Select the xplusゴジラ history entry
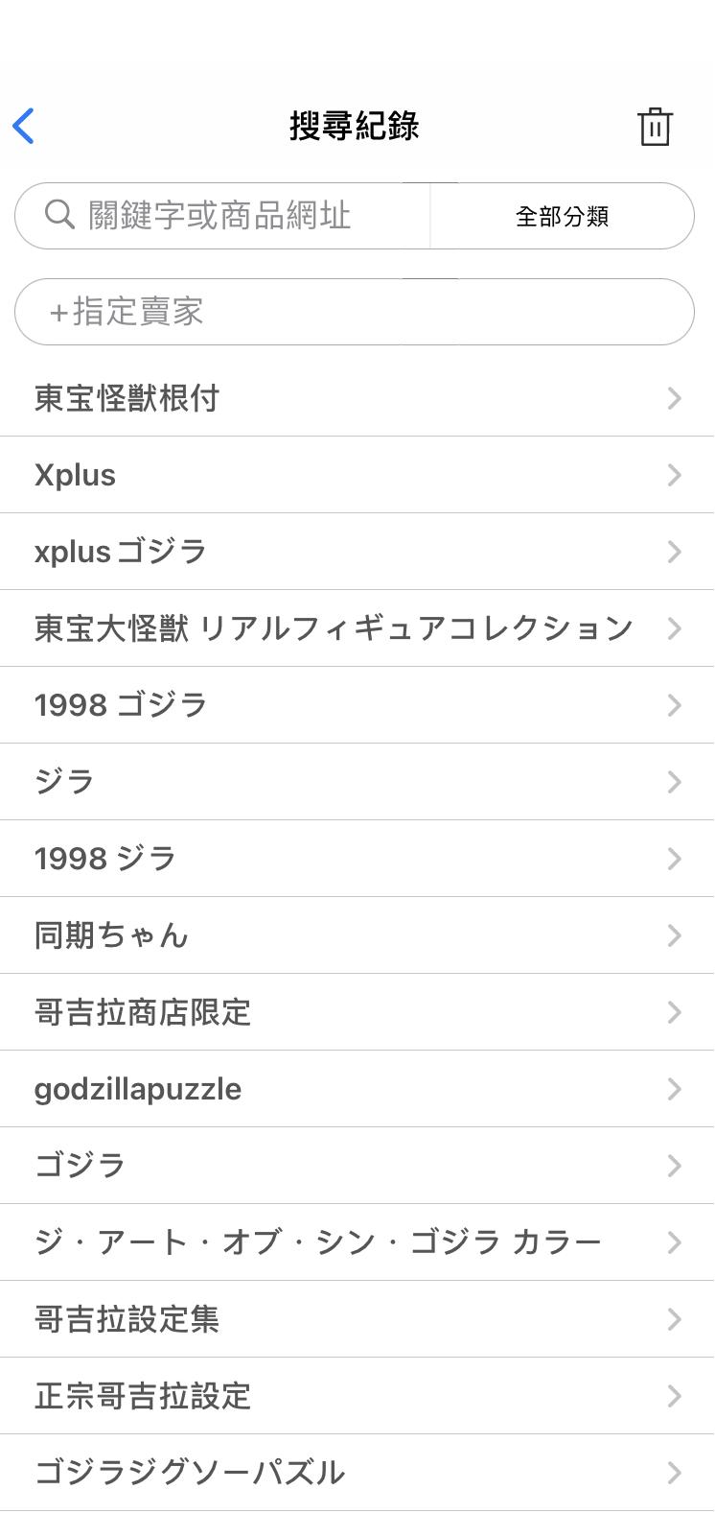 pyautogui.click(x=121, y=552)
